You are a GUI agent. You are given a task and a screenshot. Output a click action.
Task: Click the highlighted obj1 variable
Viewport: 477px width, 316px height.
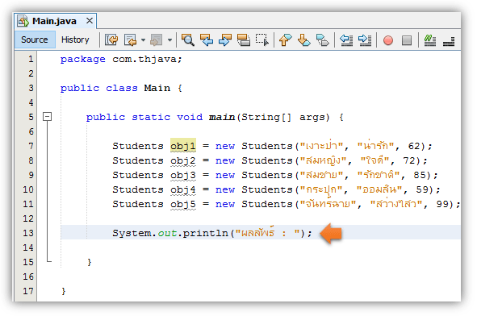click(x=183, y=146)
